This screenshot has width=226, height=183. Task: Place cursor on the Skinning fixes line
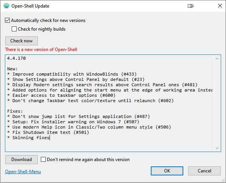28,138
